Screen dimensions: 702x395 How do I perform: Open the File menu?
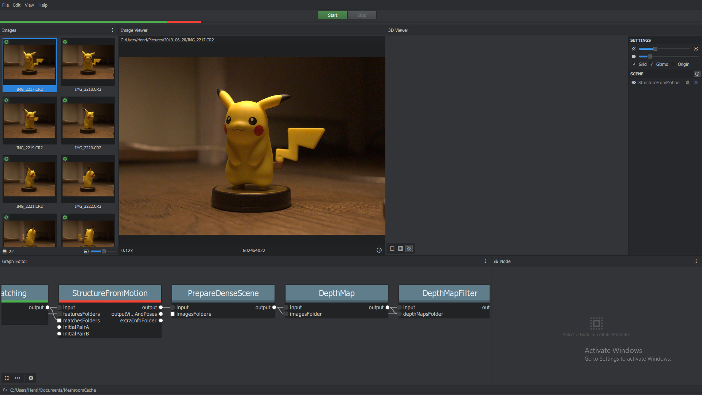5,5
